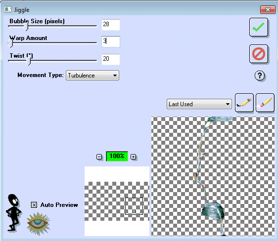Cancel with the red prohibition icon

point(259,54)
